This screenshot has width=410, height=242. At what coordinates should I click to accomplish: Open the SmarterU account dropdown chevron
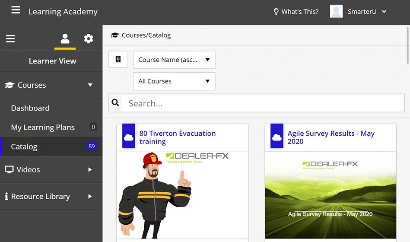(384, 12)
